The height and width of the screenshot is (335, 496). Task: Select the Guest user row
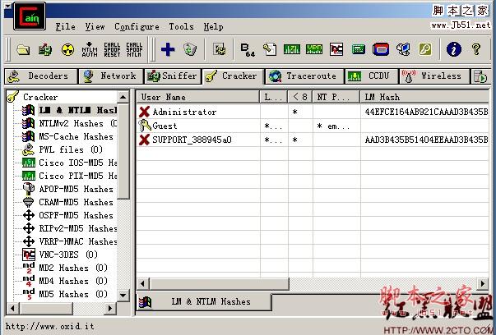click(x=313, y=126)
